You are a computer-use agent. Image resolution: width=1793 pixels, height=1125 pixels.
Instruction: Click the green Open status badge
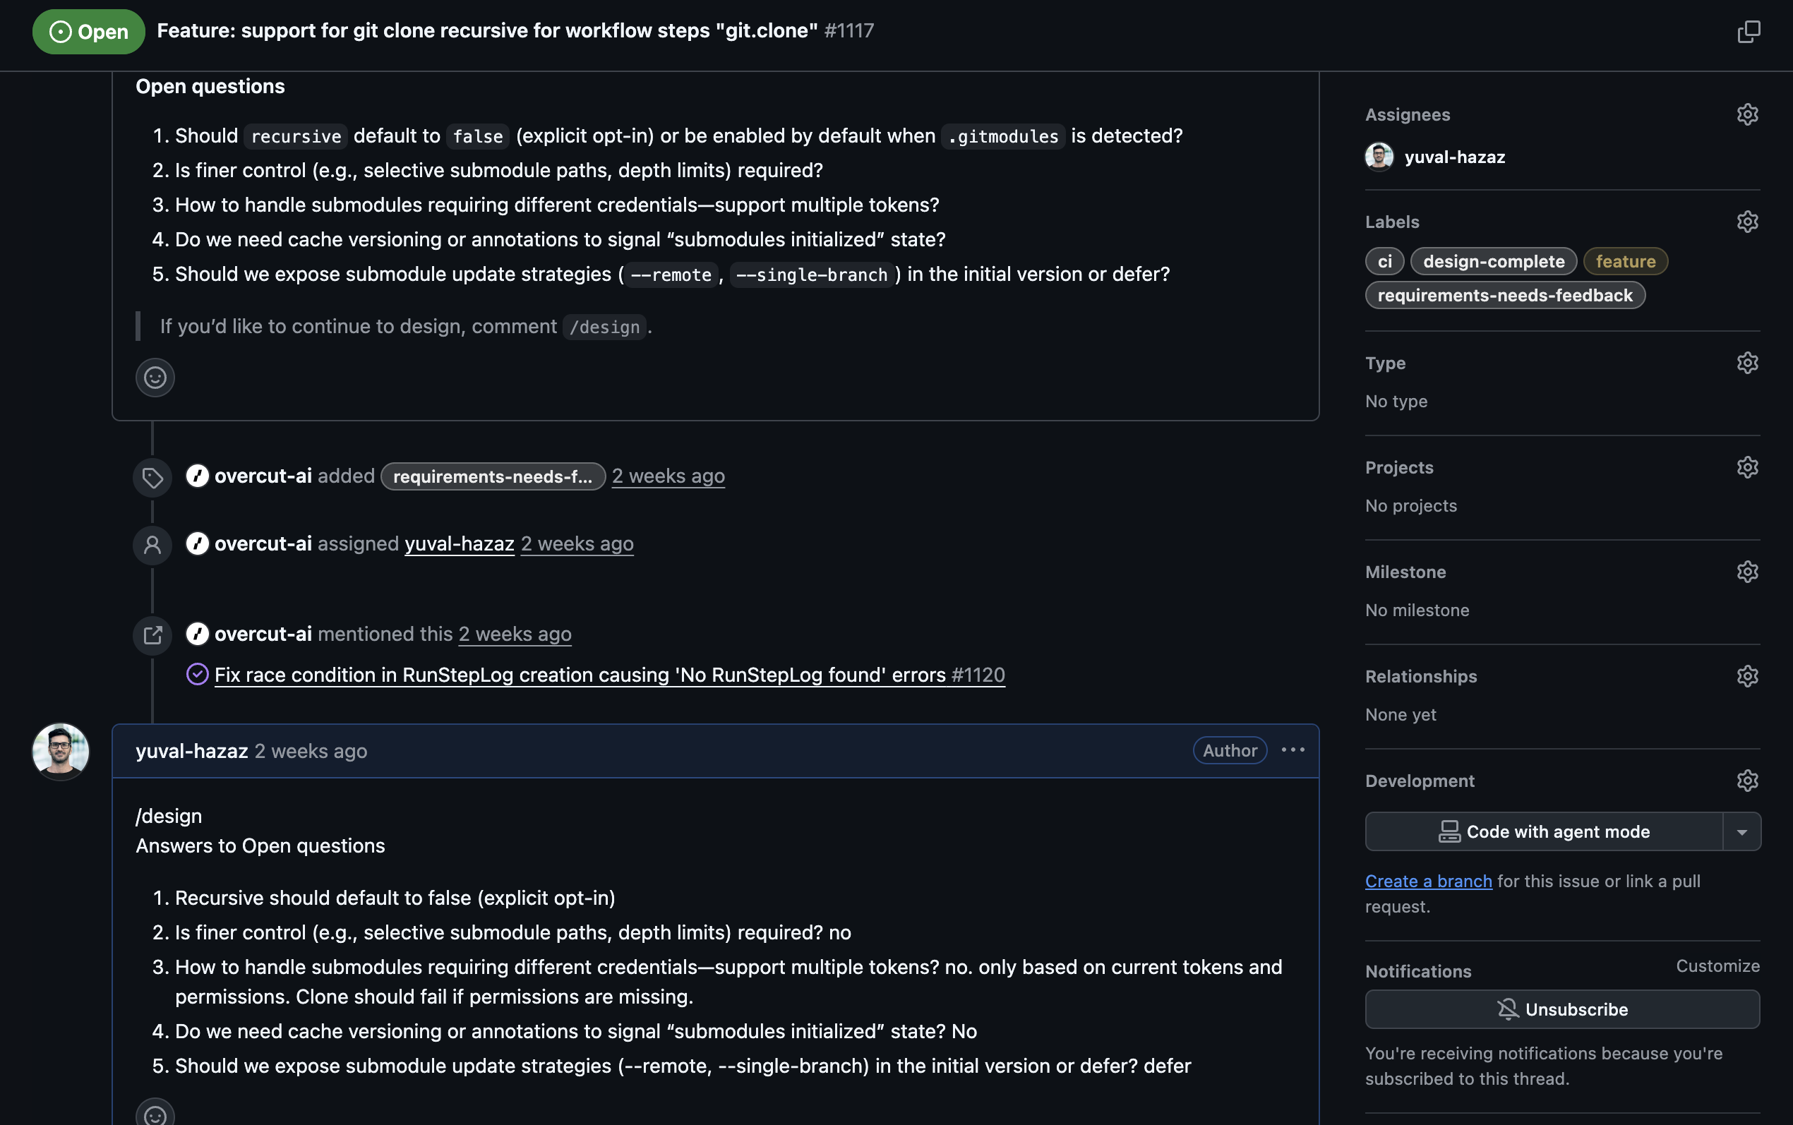[88, 31]
